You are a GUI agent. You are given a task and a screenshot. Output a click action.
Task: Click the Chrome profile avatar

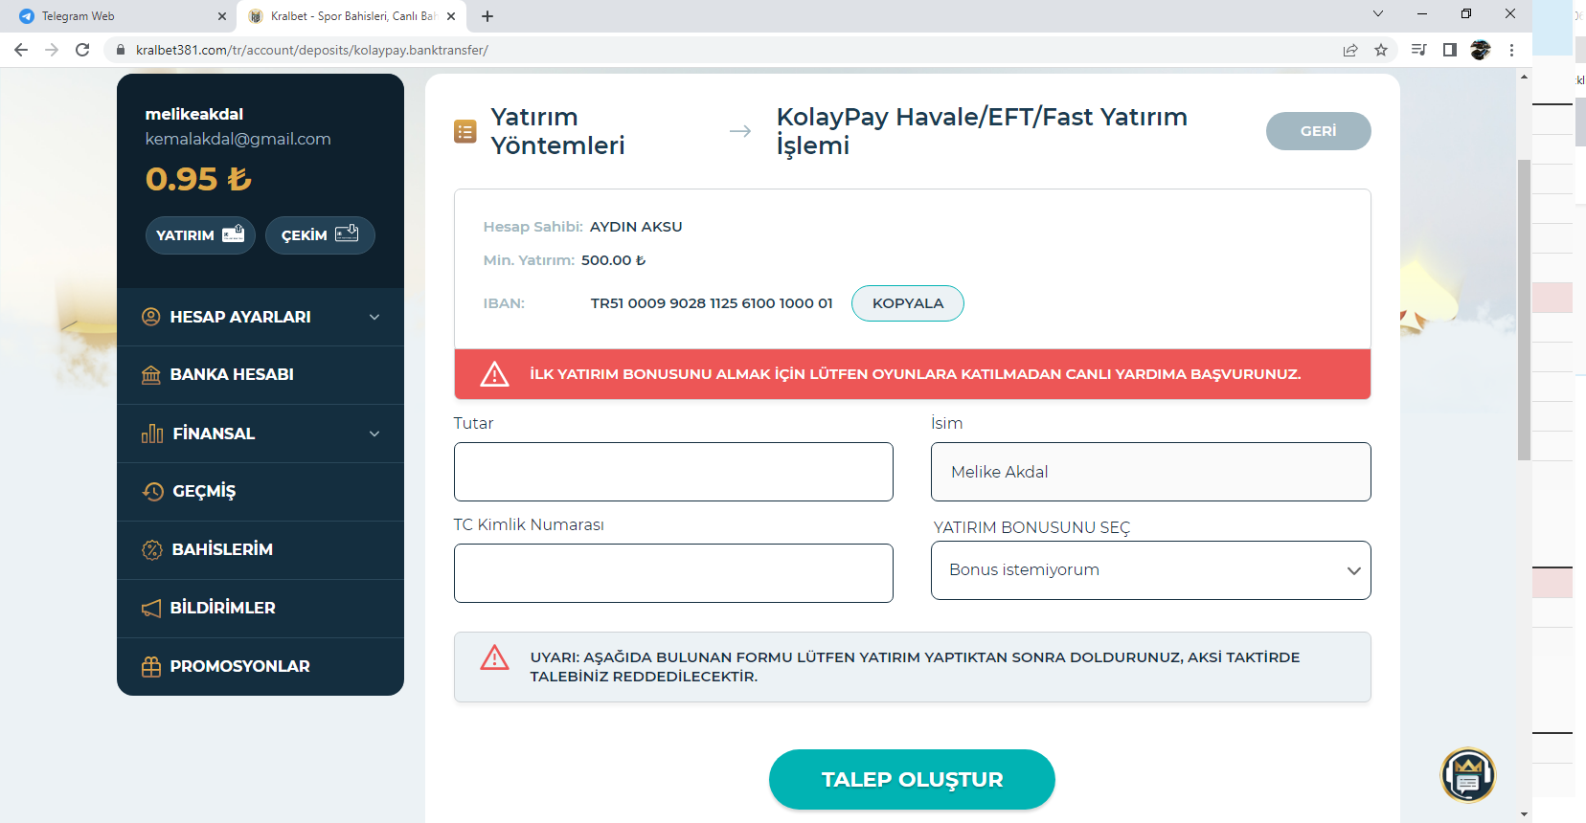1481,50
